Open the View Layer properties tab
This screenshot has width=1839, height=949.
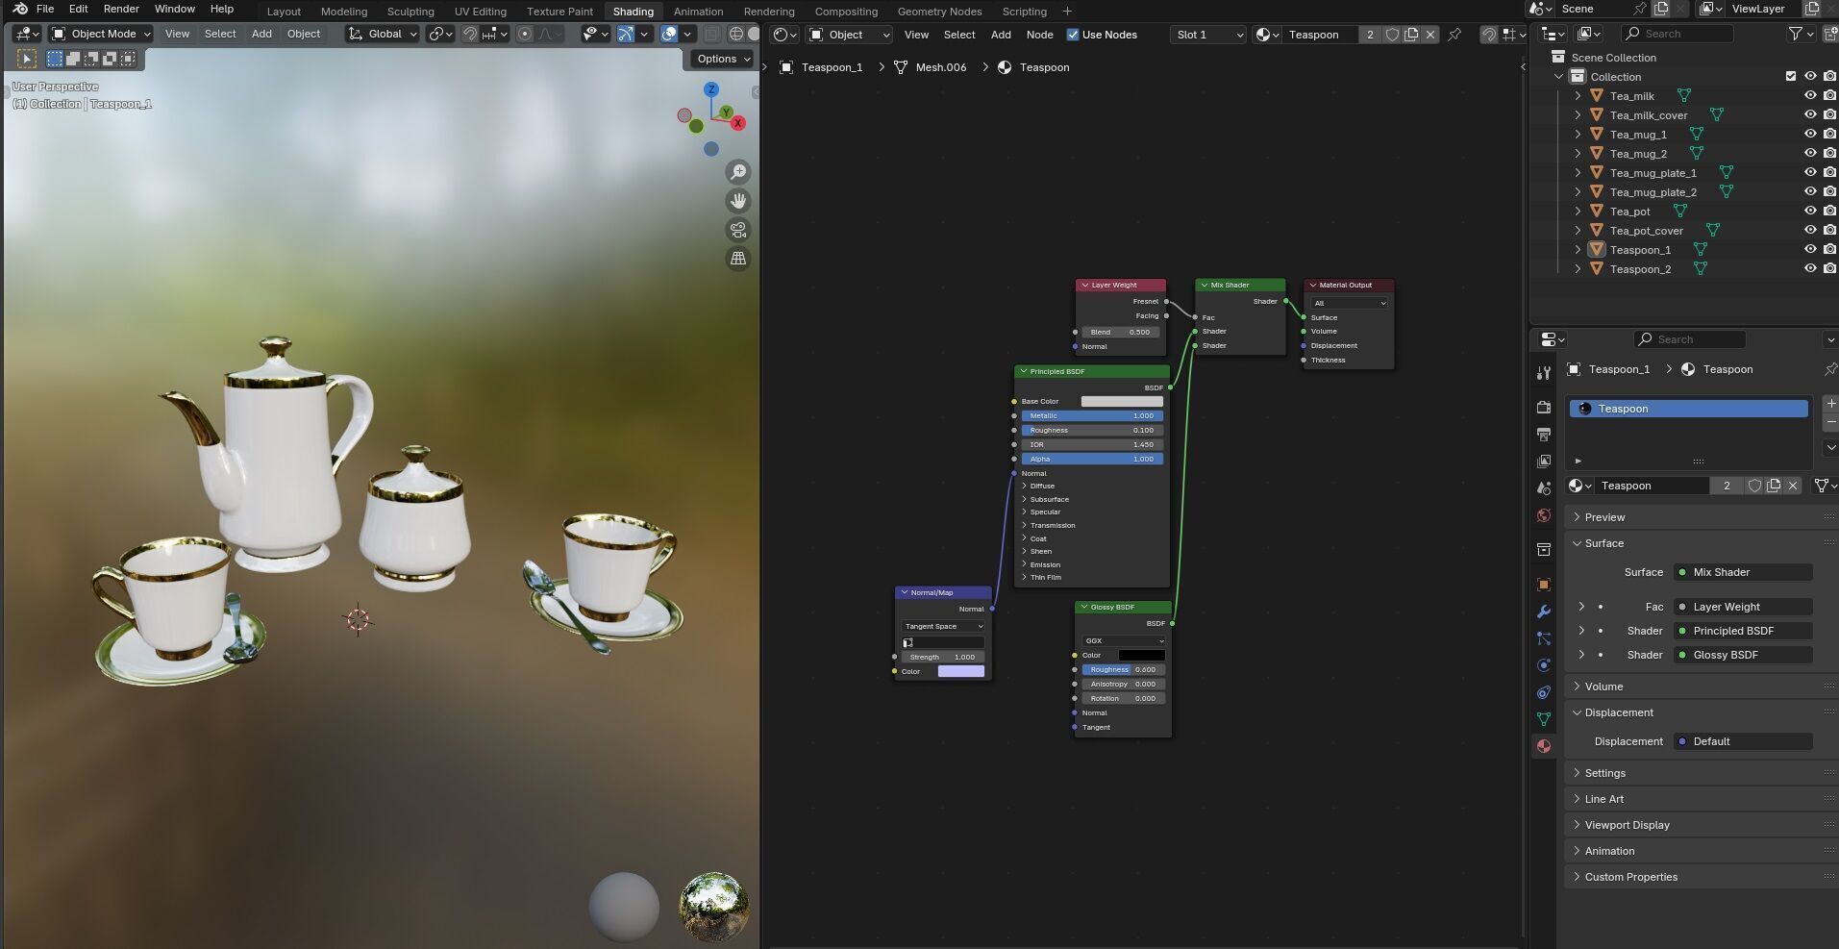(x=1544, y=462)
